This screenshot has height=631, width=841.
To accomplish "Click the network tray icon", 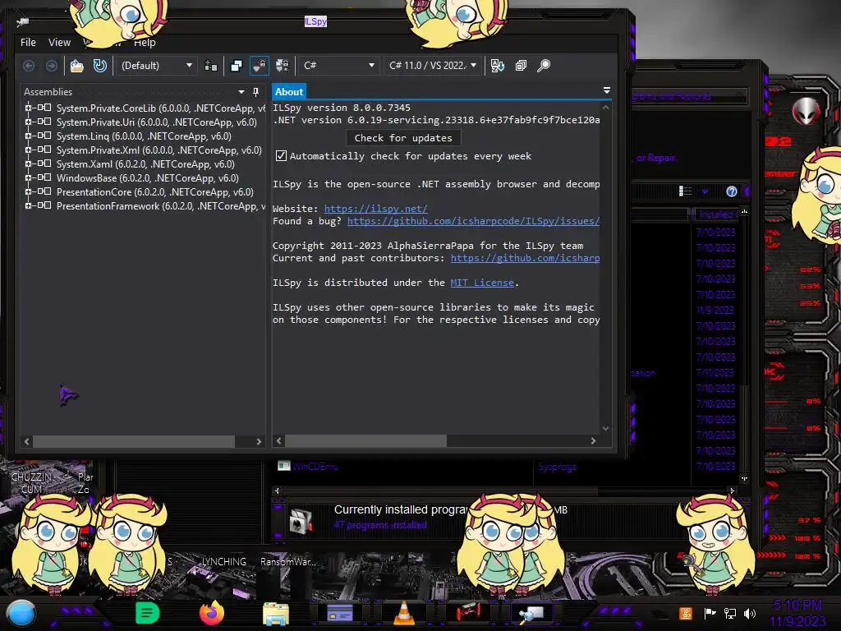I will (730, 613).
